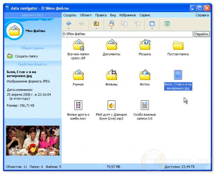Image resolution: width=215 pixels, height=174 pixels.
Task: Open the Правка menu
Action: (101, 15)
